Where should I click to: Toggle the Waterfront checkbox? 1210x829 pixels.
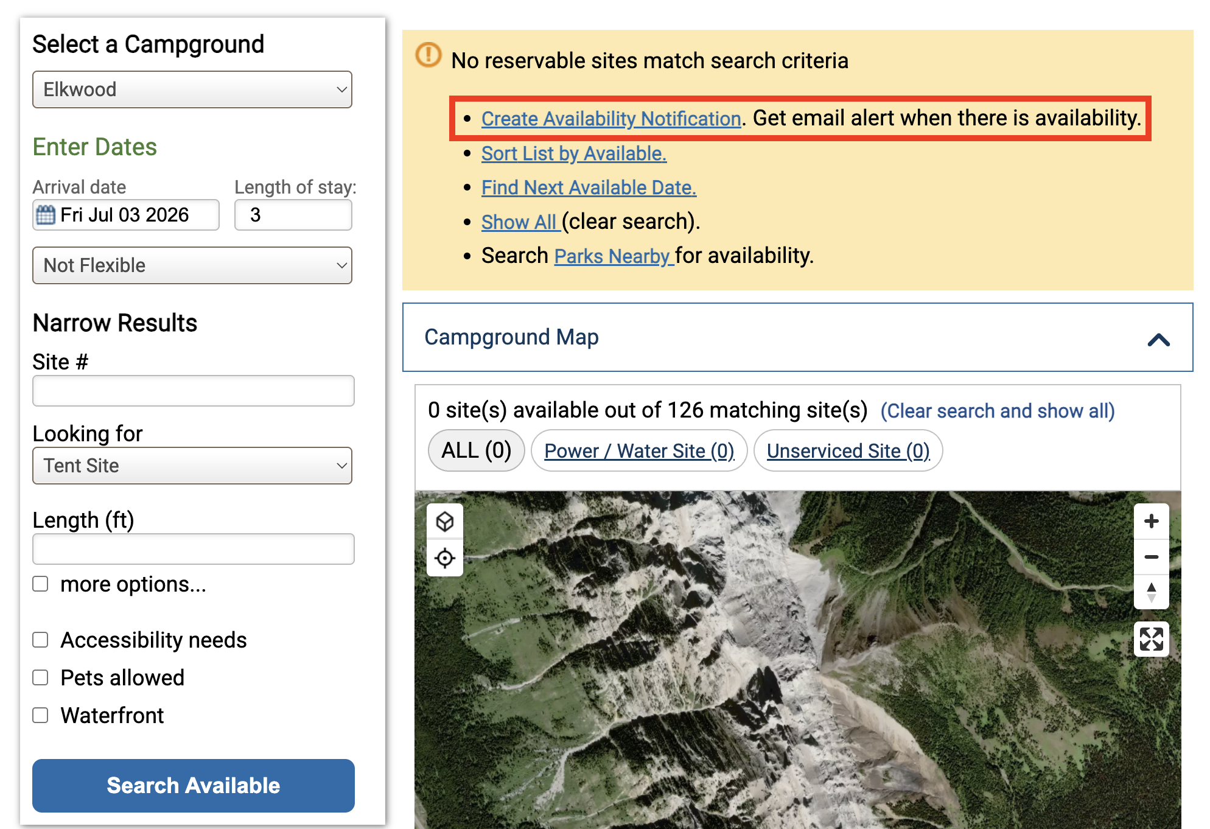coord(40,715)
